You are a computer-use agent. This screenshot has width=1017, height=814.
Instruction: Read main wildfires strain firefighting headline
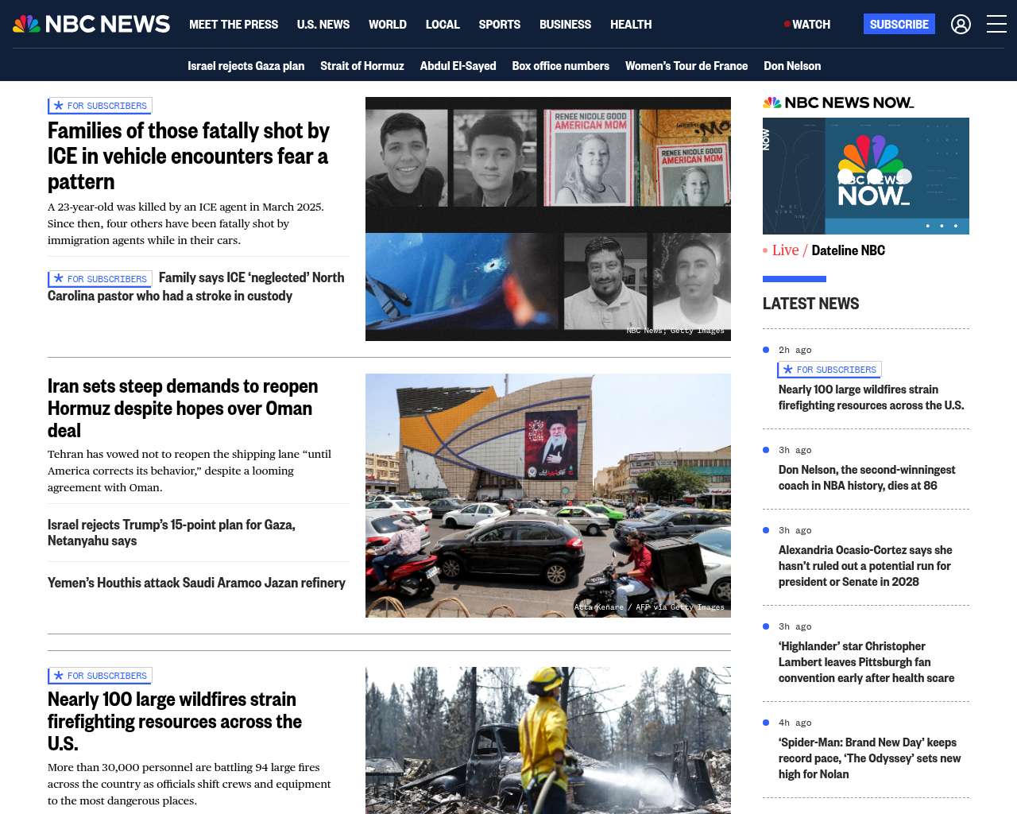175,721
